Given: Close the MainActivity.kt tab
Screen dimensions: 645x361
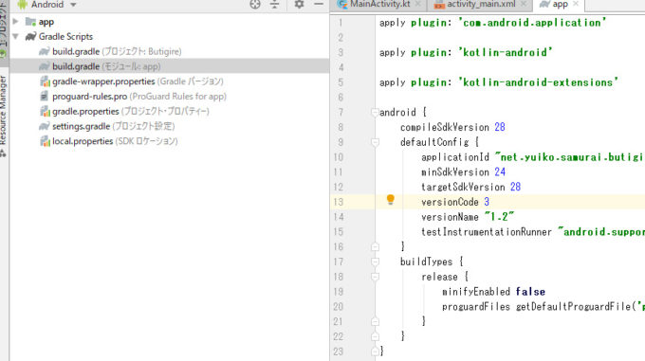Looking at the screenshot, I should pyautogui.click(x=417, y=4).
